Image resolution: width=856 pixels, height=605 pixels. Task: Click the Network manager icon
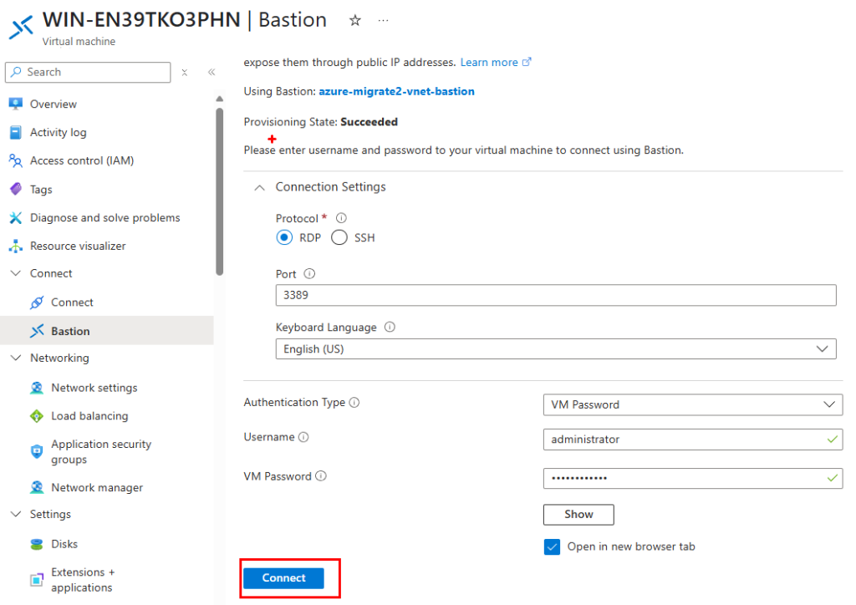(37, 487)
